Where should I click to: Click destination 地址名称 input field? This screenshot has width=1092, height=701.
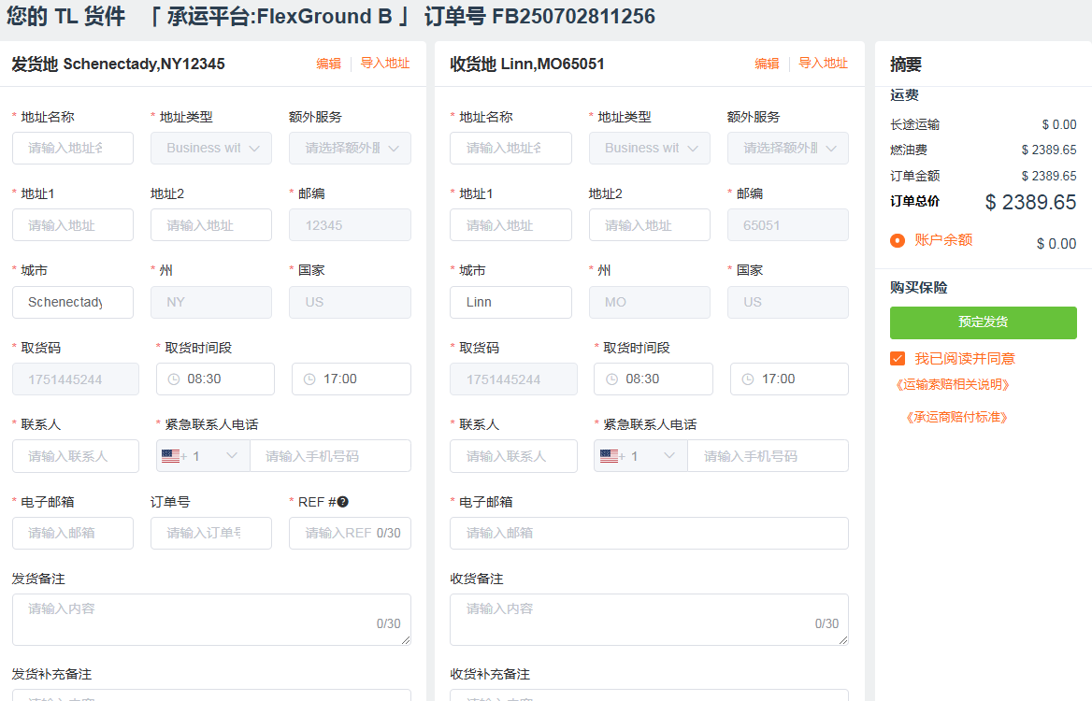[x=510, y=149]
